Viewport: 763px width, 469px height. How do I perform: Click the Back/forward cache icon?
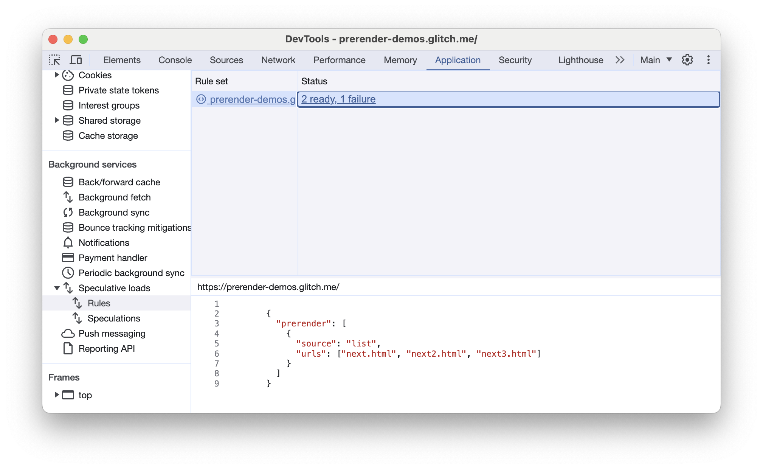click(67, 182)
